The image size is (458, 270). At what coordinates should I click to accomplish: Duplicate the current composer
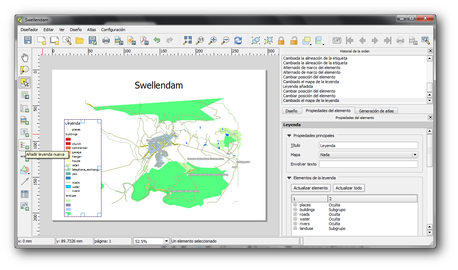pyautogui.click(x=54, y=40)
